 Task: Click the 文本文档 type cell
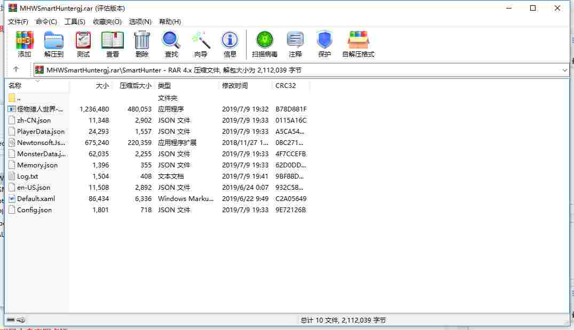click(171, 176)
